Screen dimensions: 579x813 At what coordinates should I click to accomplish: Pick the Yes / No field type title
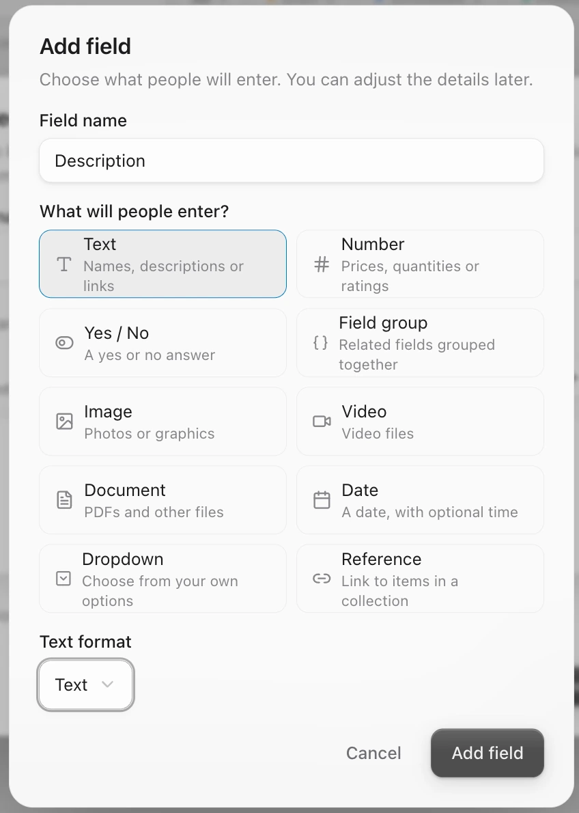[x=117, y=333]
